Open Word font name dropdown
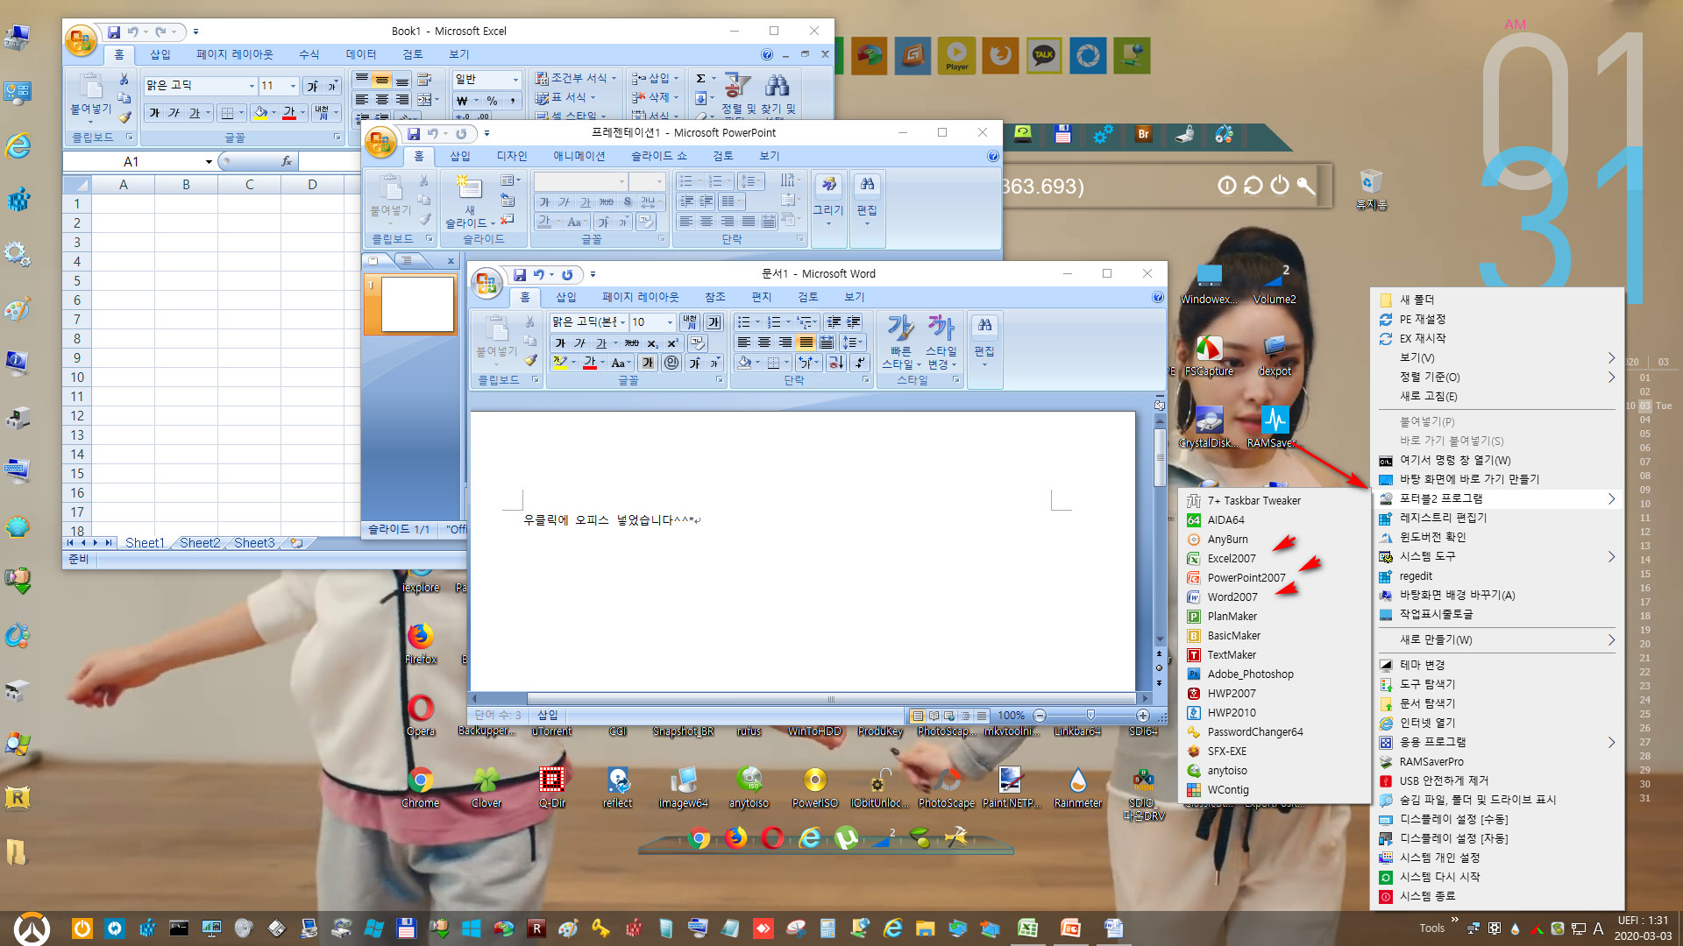 (622, 322)
